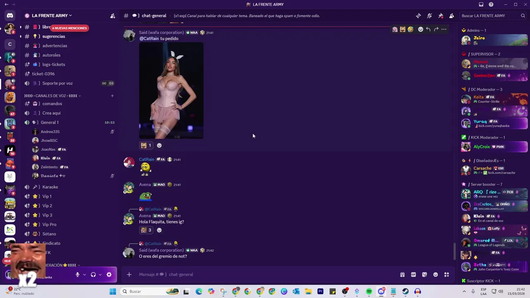Open member Jairo in Admins list
The image size is (530, 298).
494,40
